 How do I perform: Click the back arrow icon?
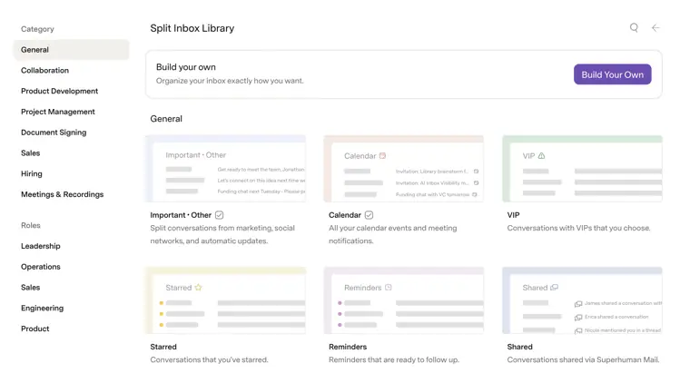(x=655, y=28)
